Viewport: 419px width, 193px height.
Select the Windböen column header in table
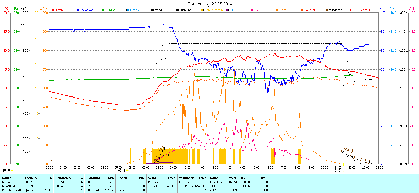coord(187,178)
